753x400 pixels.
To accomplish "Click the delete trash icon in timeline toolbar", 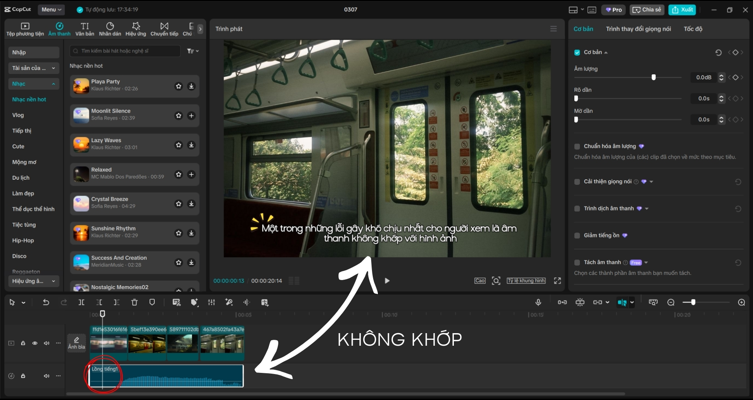I will coord(134,302).
